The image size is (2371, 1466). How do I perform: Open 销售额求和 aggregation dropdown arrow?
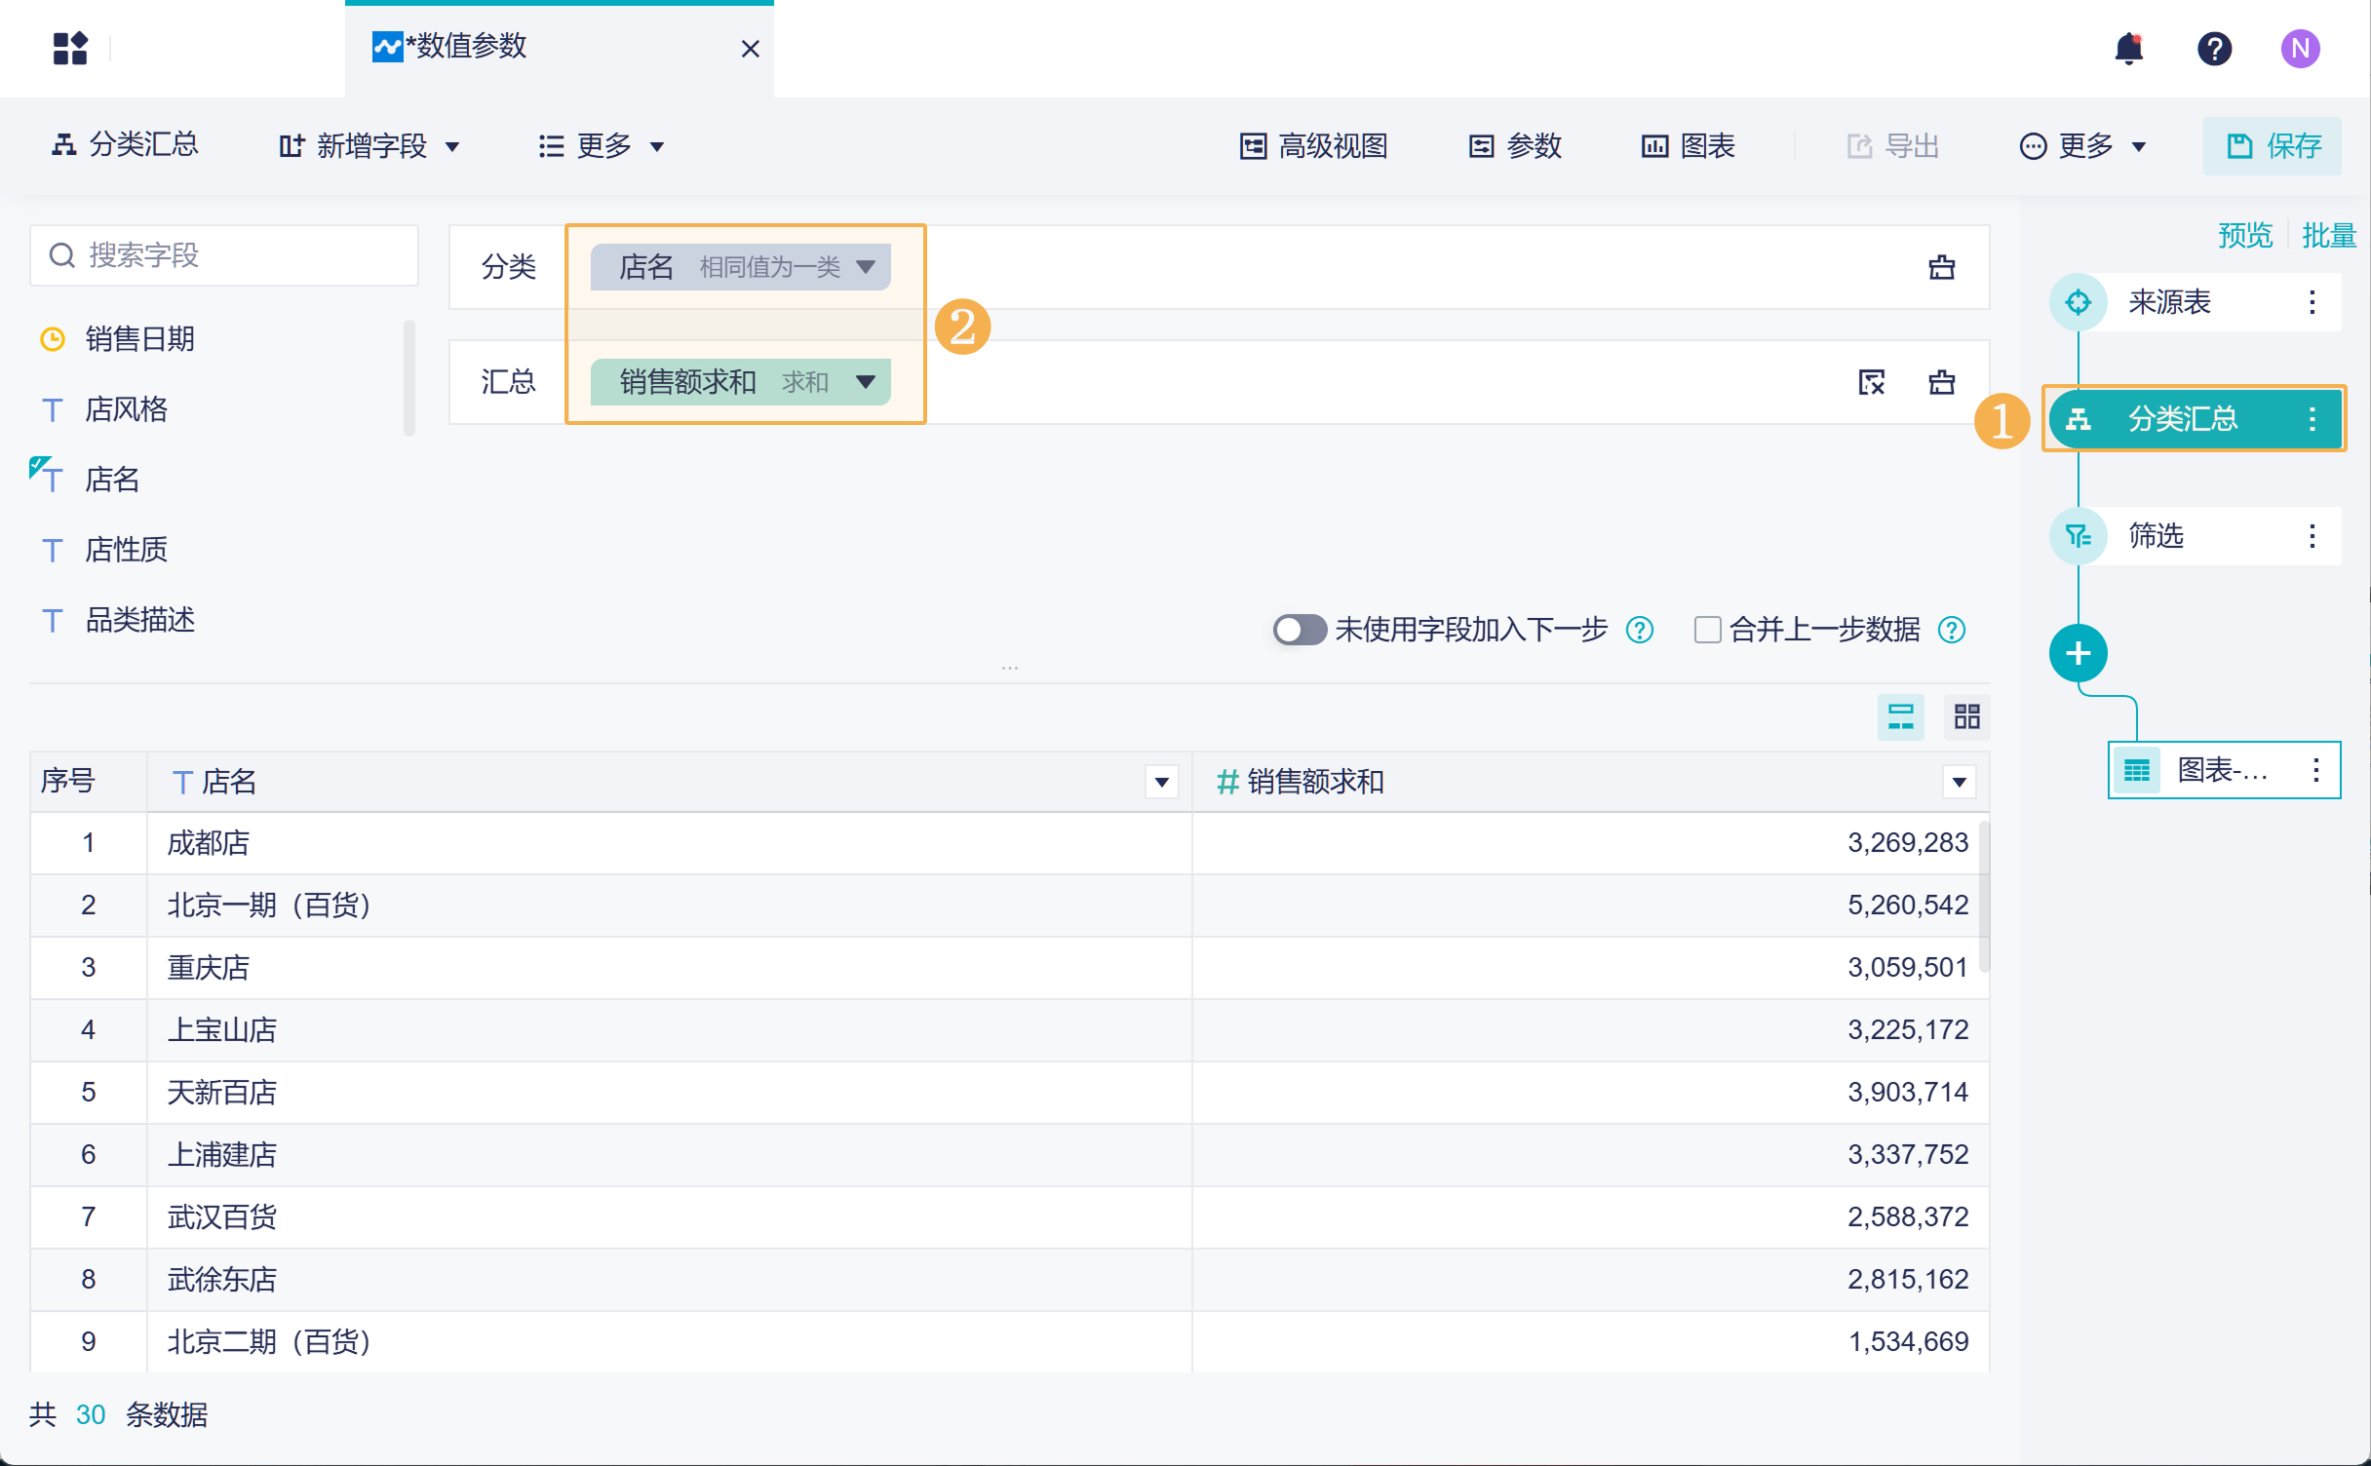866,382
